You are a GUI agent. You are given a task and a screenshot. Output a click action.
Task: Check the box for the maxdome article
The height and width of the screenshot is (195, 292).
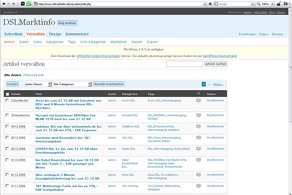pos(7,138)
